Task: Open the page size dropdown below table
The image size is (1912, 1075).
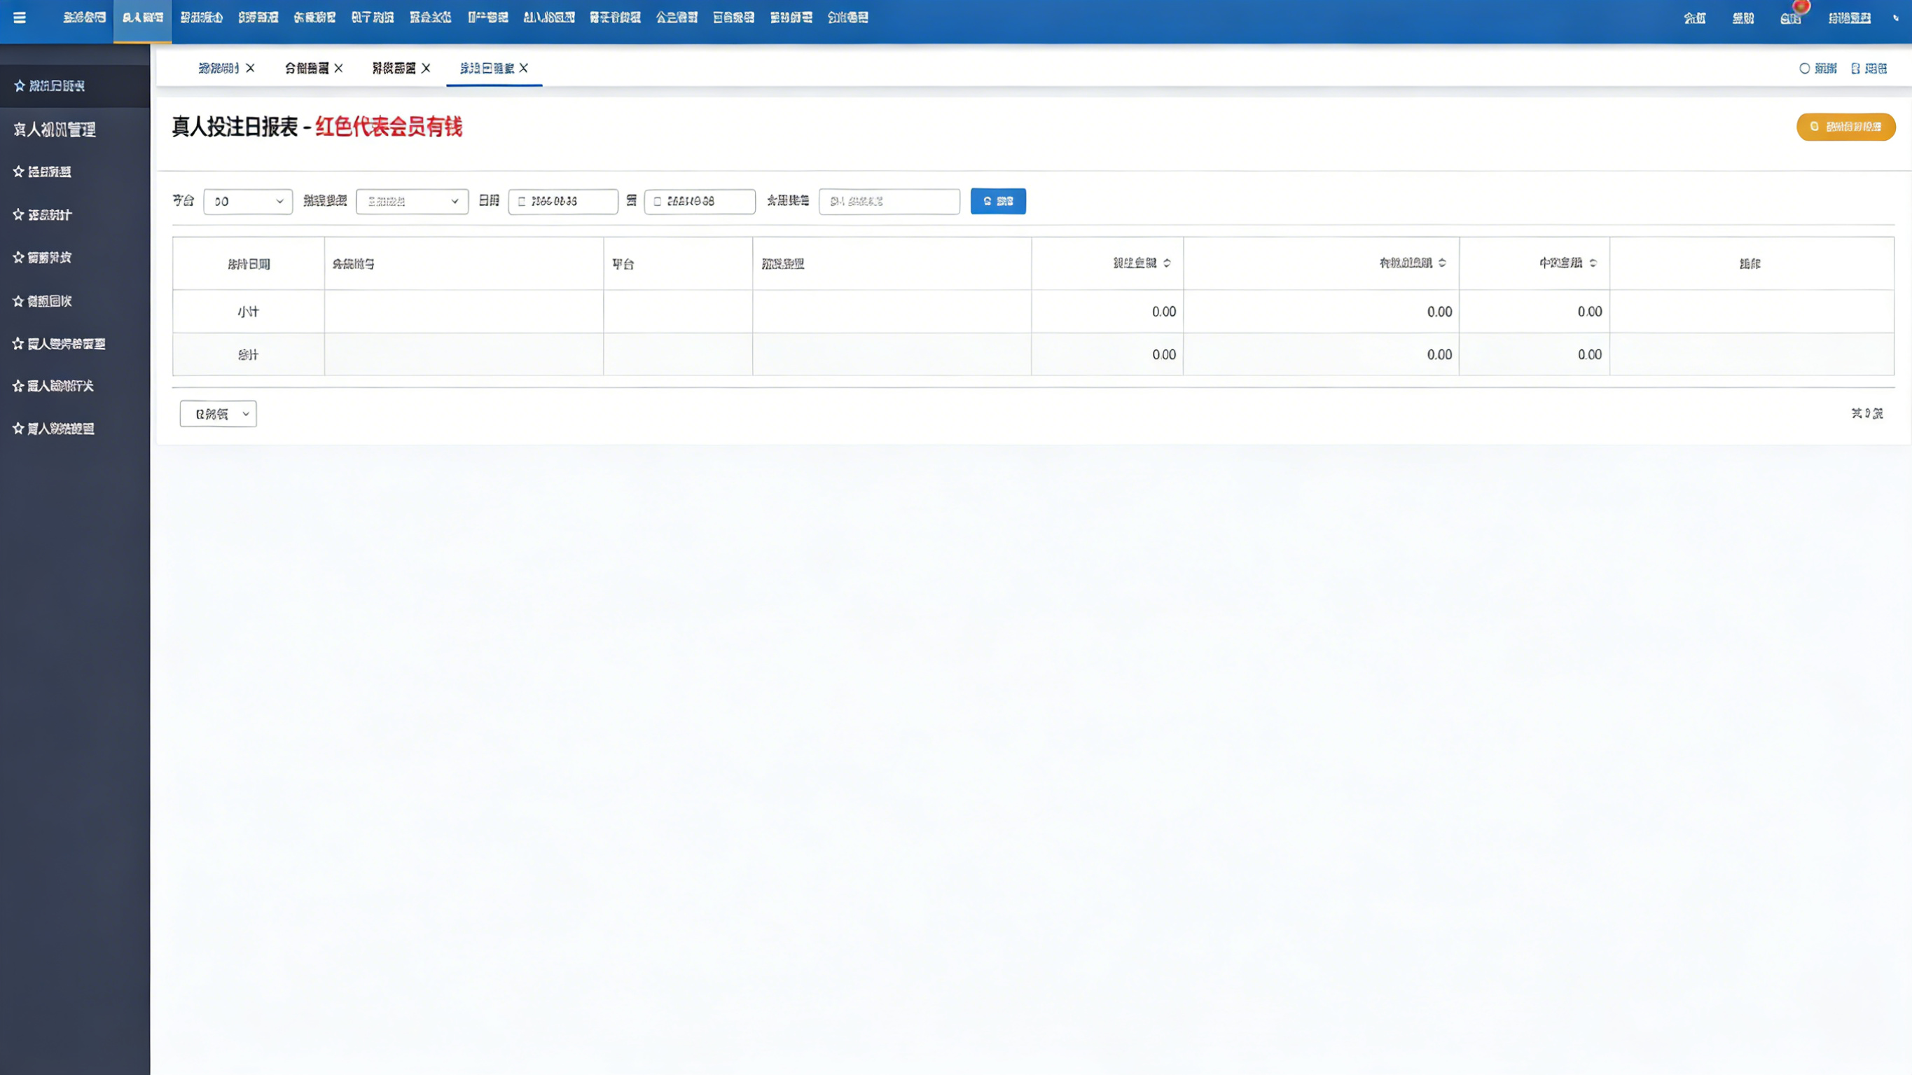Action: [219, 415]
